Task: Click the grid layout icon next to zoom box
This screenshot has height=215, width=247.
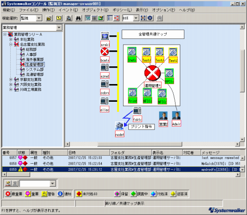Action: click(x=143, y=18)
